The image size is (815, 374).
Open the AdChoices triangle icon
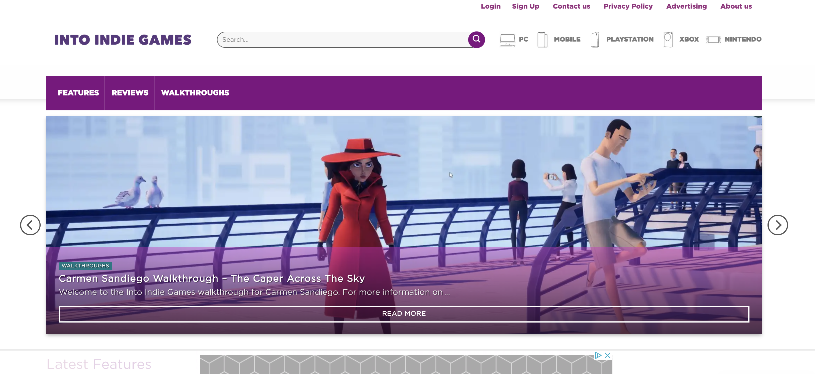click(x=598, y=355)
